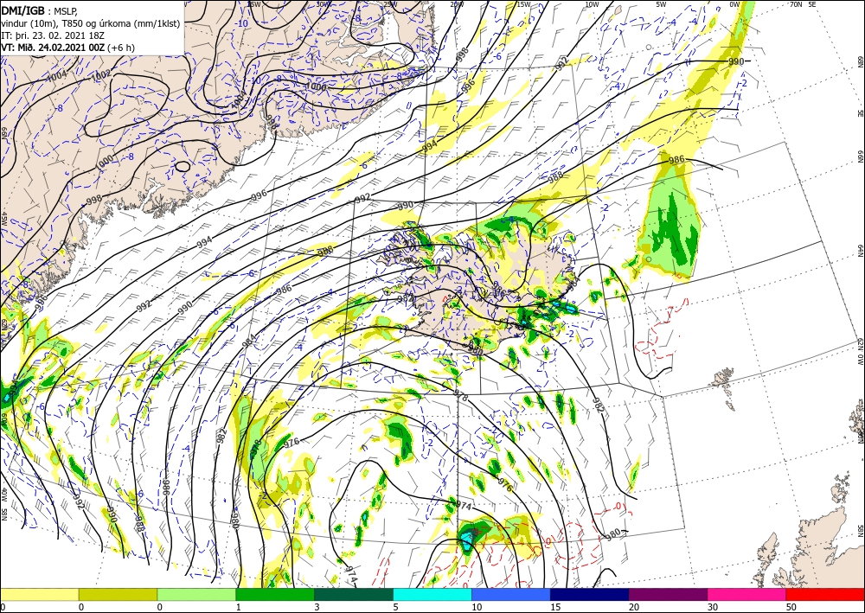Select the pink 30–50 mm legend swatch
The height and width of the screenshot is (613, 865).
[x=747, y=594]
